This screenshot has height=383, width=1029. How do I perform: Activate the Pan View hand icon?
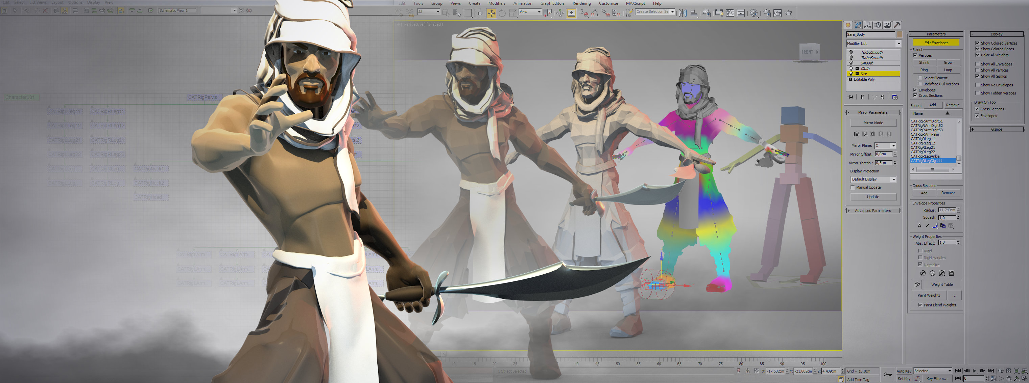[1009, 379]
